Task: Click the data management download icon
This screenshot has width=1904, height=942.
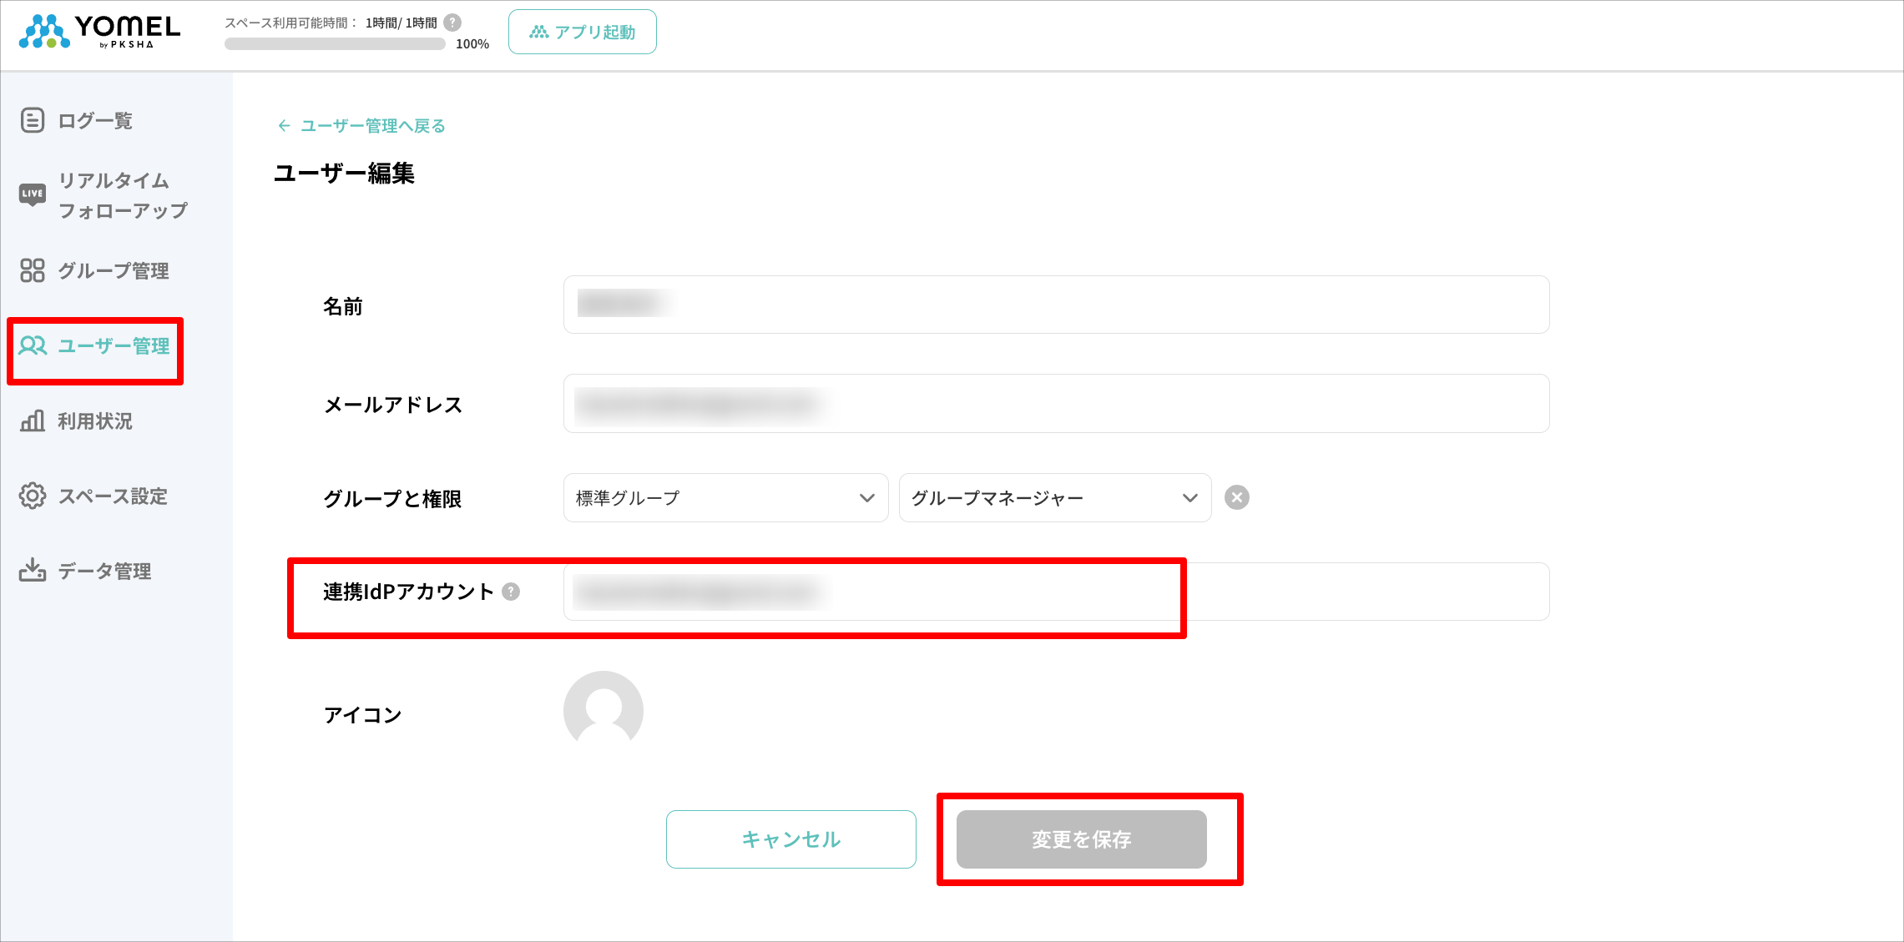Action: point(33,571)
